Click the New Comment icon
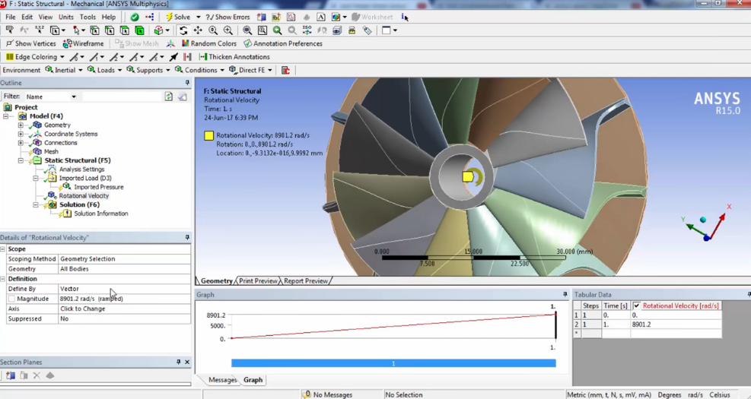This screenshot has width=751, height=399. [x=321, y=17]
